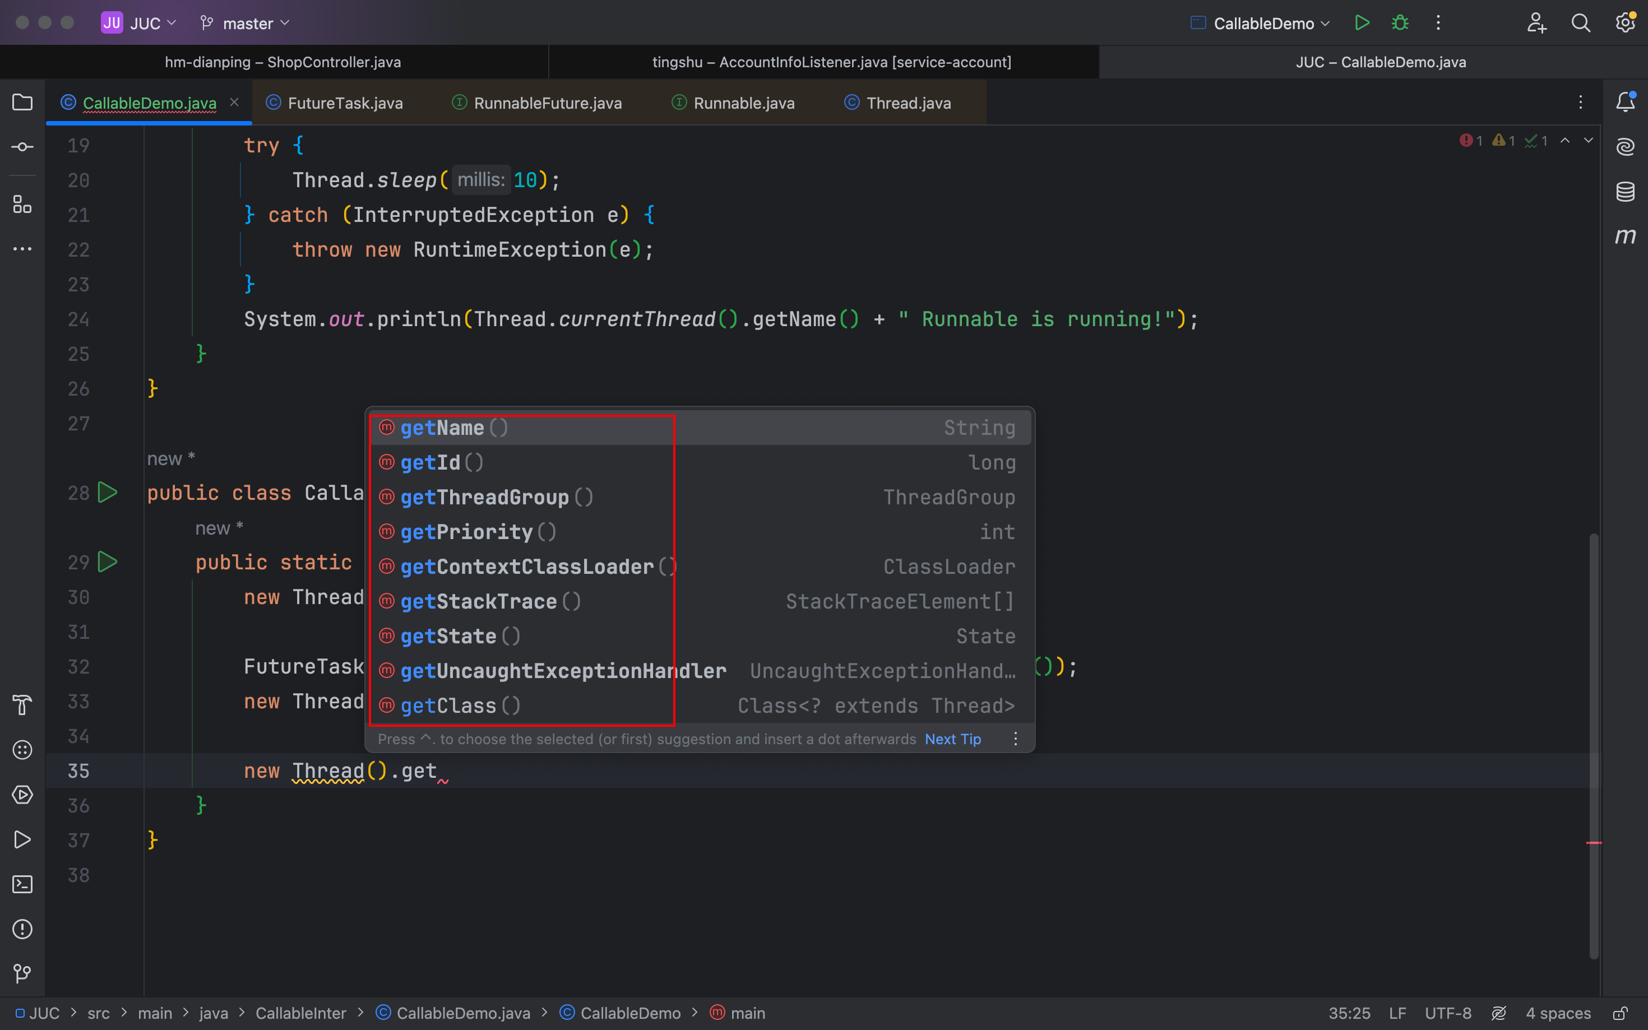This screenshot has width=1648, height=1030.
Task: Click editor vertical scrollbar thumb
Action: click(x=1594, y=746)
